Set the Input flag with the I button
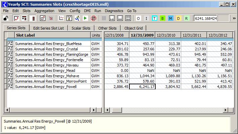Image resolution: width=238 pixels, height=134 pixels. click(146, 18)
